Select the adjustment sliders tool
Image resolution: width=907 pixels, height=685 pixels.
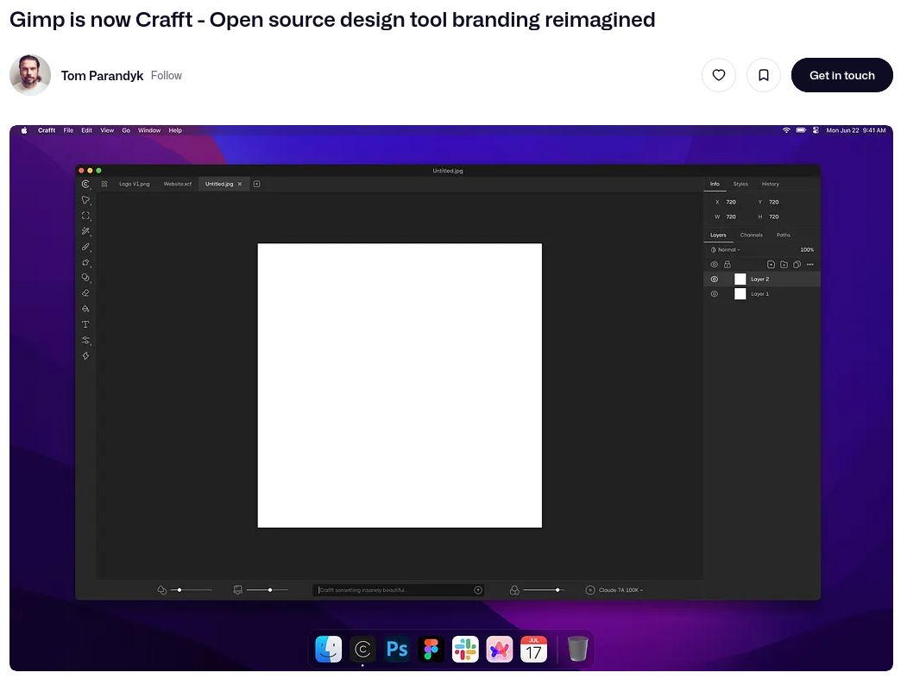coord(85,341)
